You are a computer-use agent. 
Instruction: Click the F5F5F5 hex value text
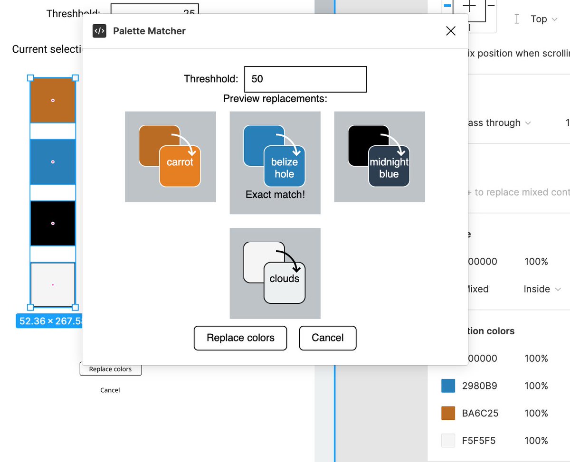click(x=478, y=441)
